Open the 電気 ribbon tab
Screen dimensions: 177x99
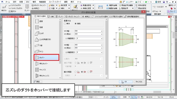coord(34,2)
